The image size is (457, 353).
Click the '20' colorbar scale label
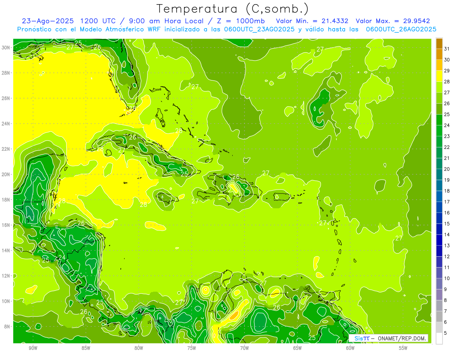coord(447,169)
